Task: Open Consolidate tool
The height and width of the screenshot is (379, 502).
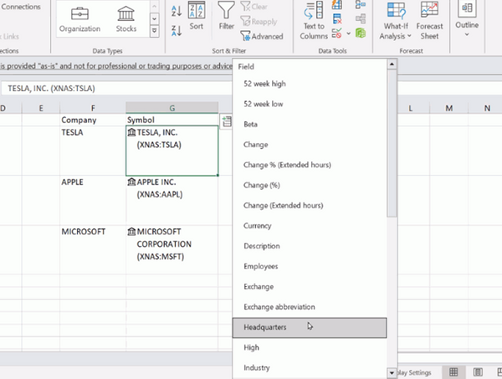Action: (x=361, y=4)
